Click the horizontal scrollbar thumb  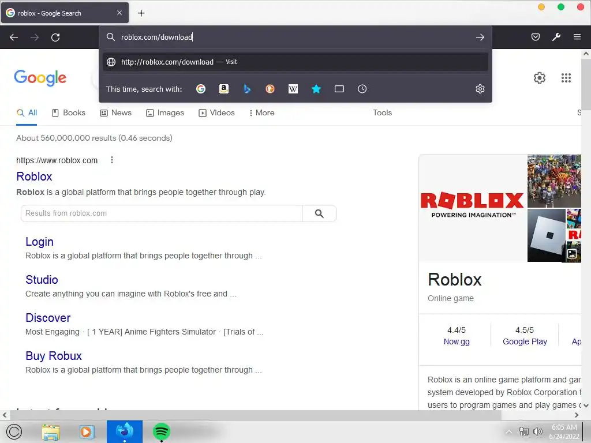256,415
